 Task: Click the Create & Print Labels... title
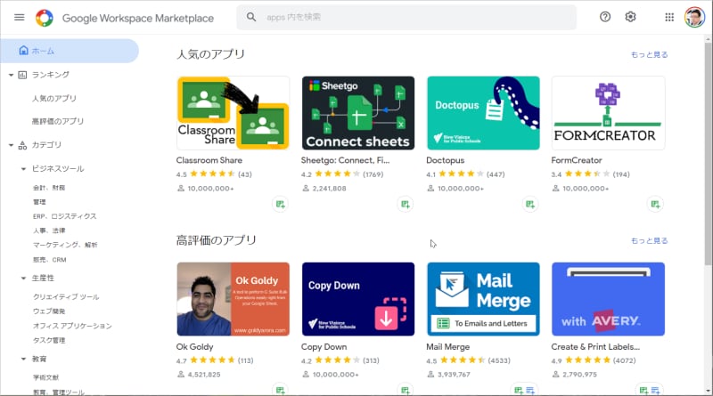[595, 346]
